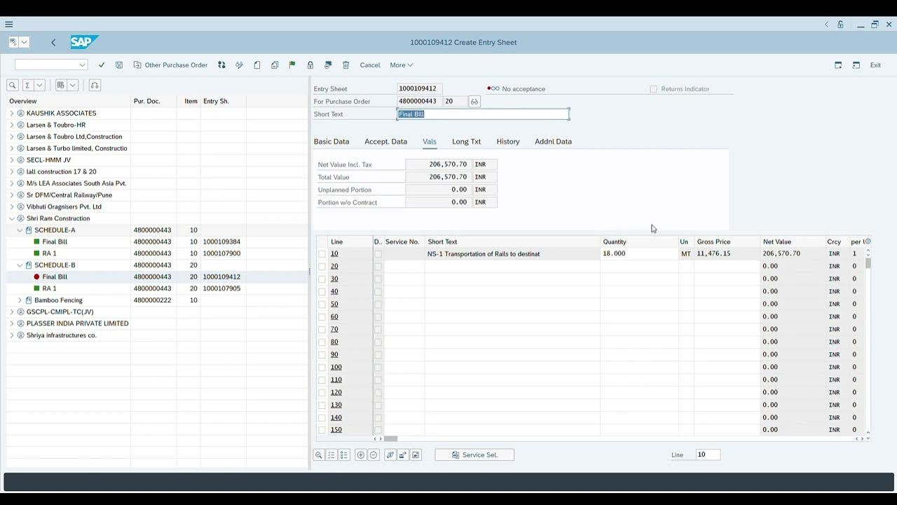Image resolution: width=897 pixels, height=505 pixels.
Task: Click the copy entry sheet icon
Action: 275,65
